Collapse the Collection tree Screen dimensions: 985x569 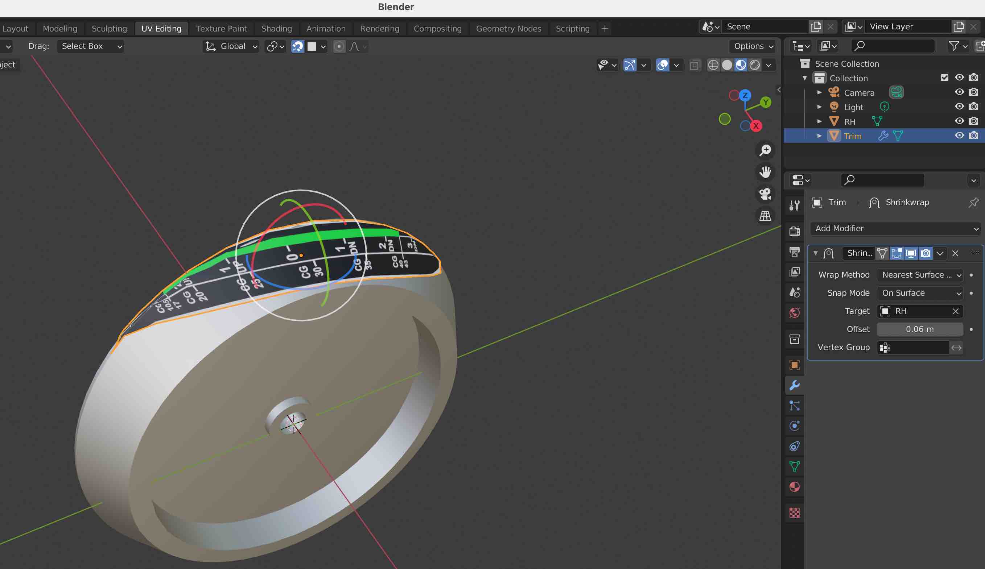coord(804,78)
